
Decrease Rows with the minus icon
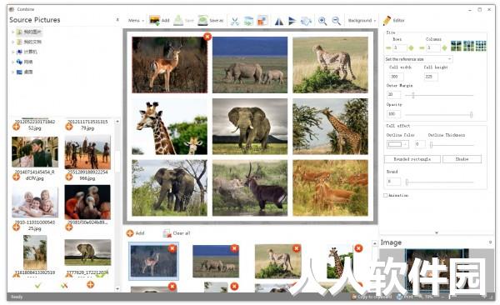(x=388, y=48)
